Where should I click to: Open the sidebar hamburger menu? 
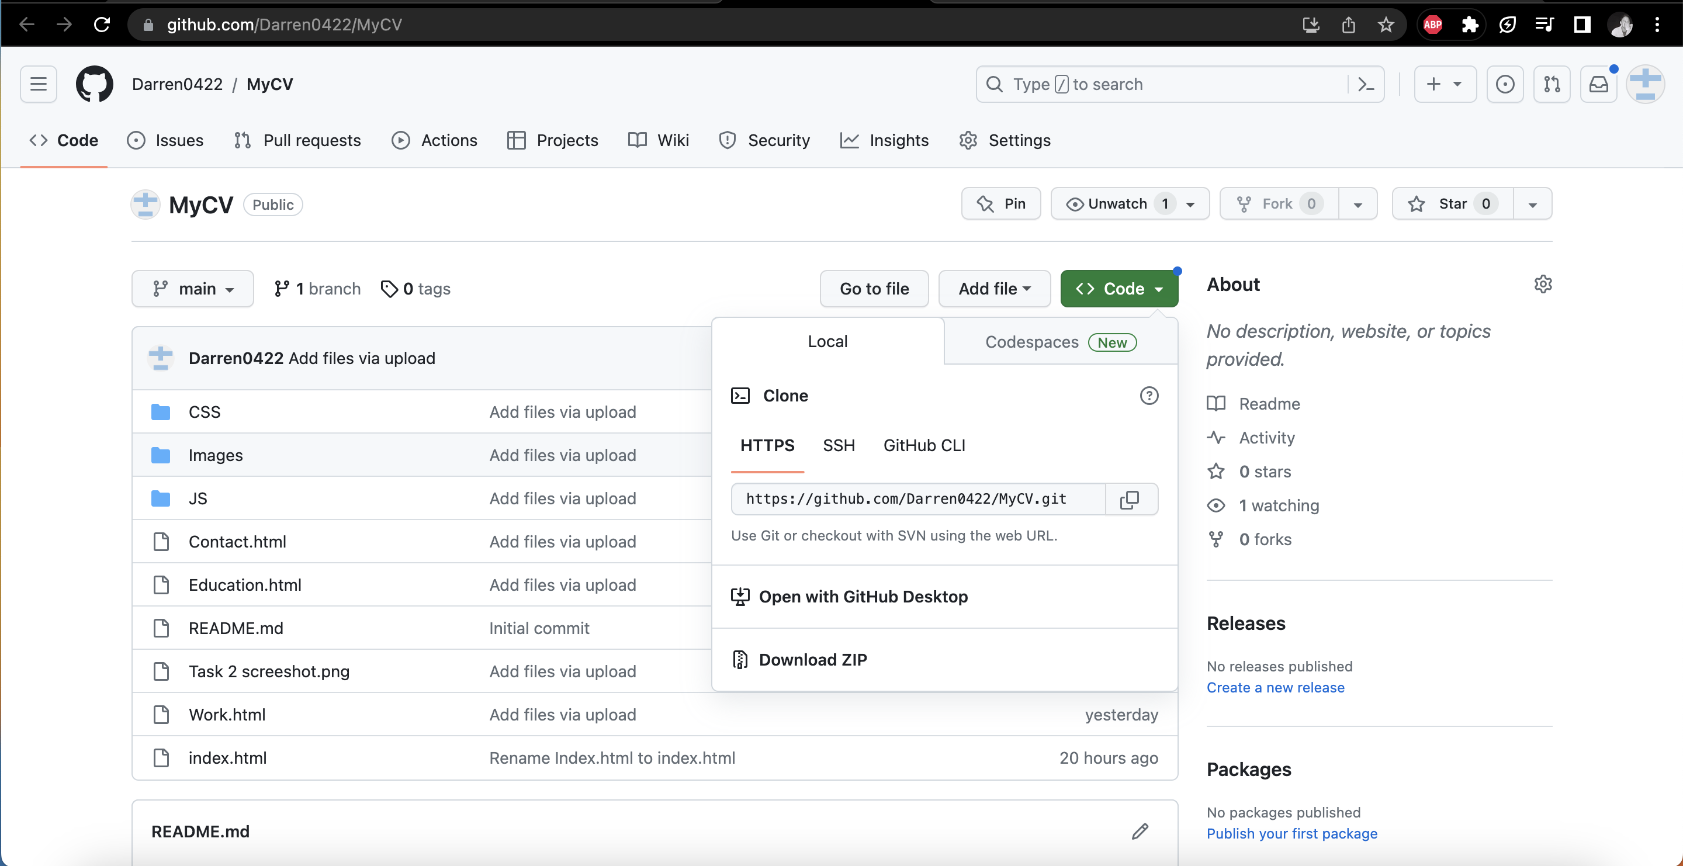(38, 84)
